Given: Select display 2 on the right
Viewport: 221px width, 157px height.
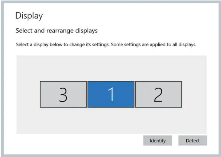Looking at the screenshot, I should coord(158,94).
